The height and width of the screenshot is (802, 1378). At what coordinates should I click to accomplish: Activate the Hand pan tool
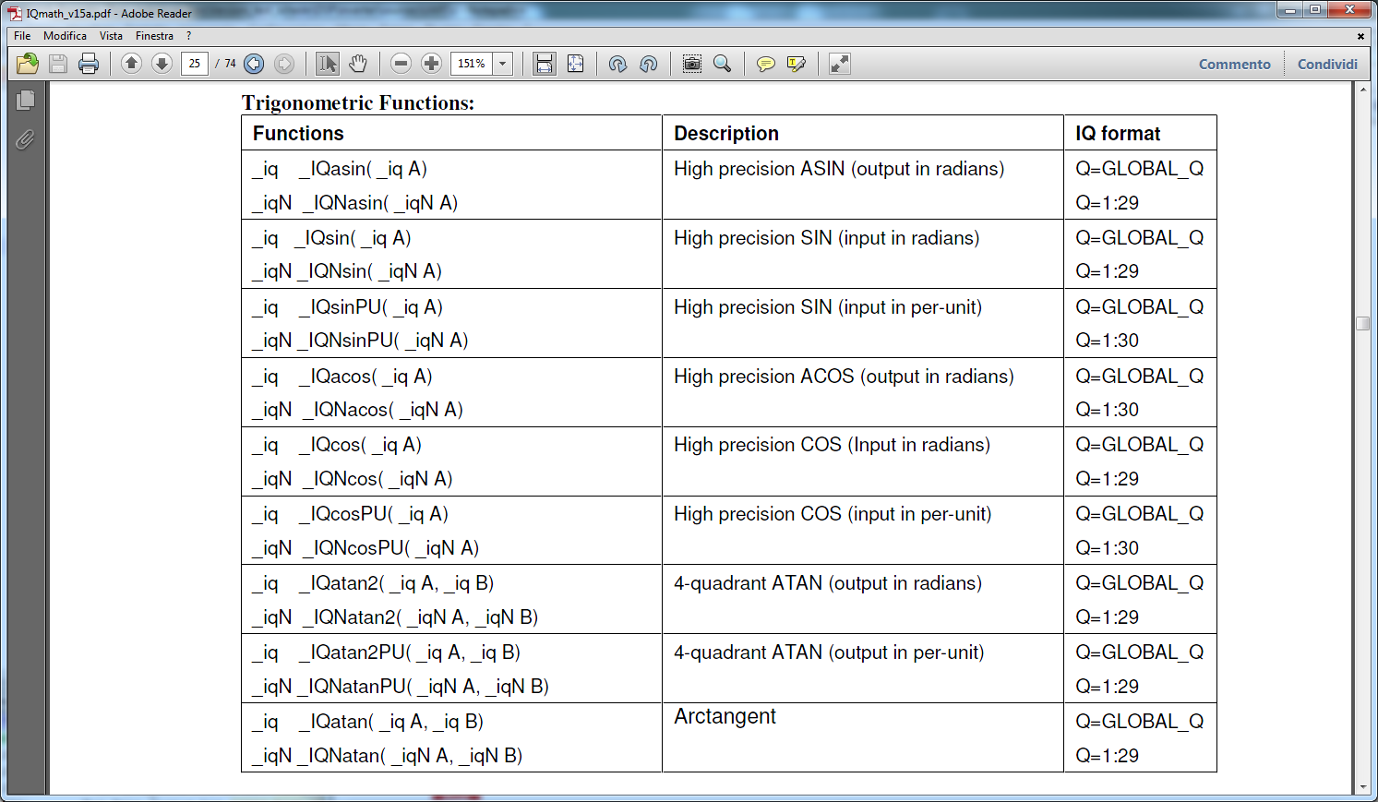358,64
